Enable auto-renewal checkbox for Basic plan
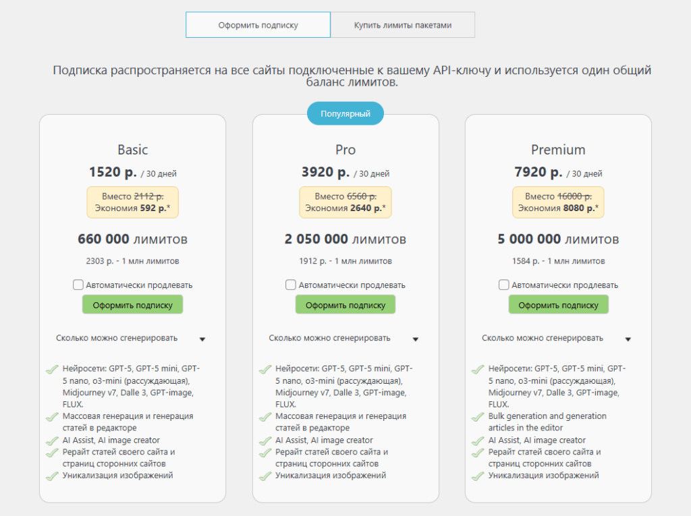 pos(78,285)
